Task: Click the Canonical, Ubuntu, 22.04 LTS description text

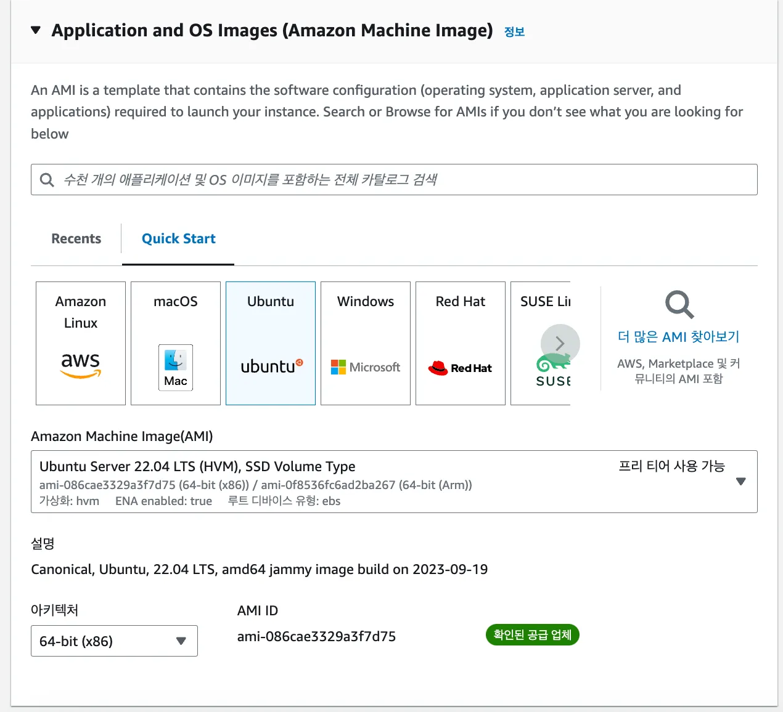Action: 259,569
